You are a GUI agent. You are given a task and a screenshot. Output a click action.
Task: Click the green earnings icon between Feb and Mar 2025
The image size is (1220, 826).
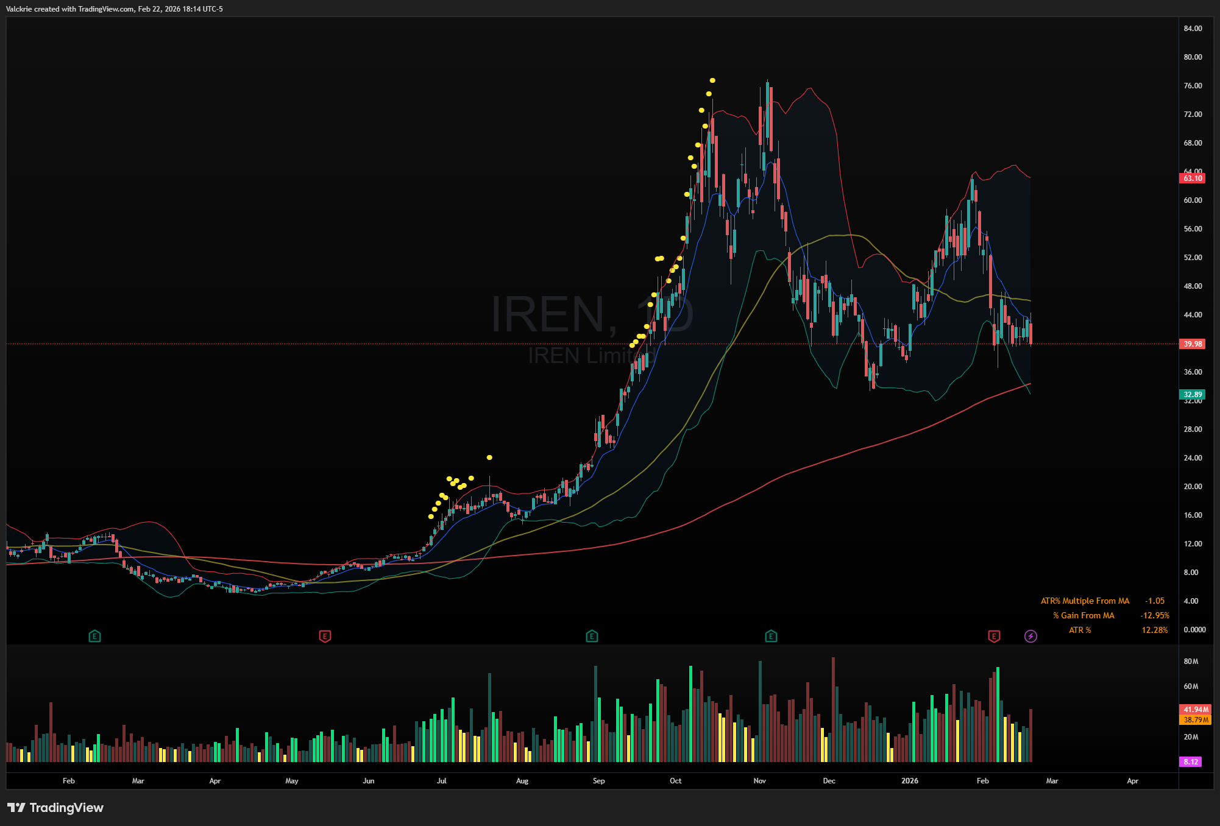click(94, 637)
